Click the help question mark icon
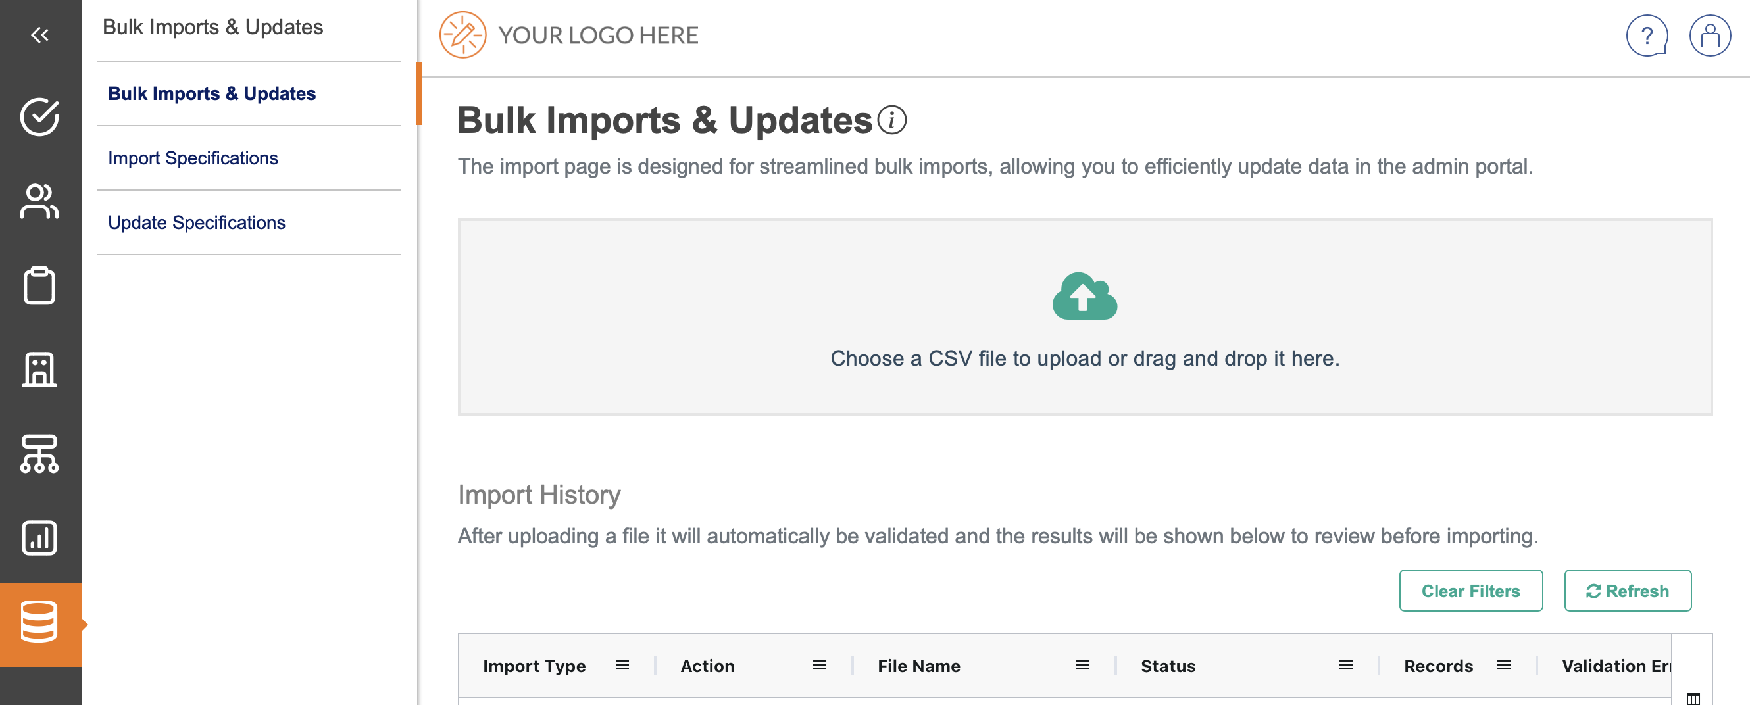This screenshot has width=1750, height=705. pyautogui.click(x=1646, y=36)
